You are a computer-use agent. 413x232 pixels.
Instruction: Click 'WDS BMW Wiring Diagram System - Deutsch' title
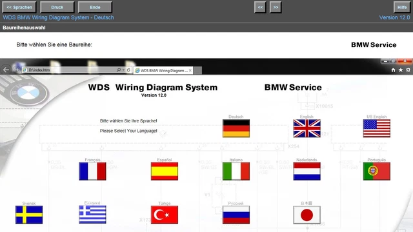(x=58, y=17)
